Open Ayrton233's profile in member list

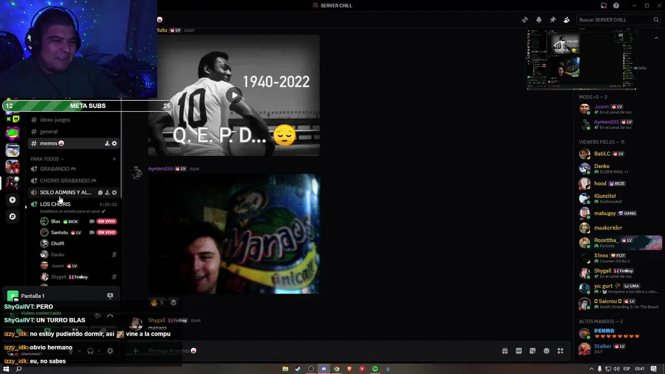pos(619,124)
